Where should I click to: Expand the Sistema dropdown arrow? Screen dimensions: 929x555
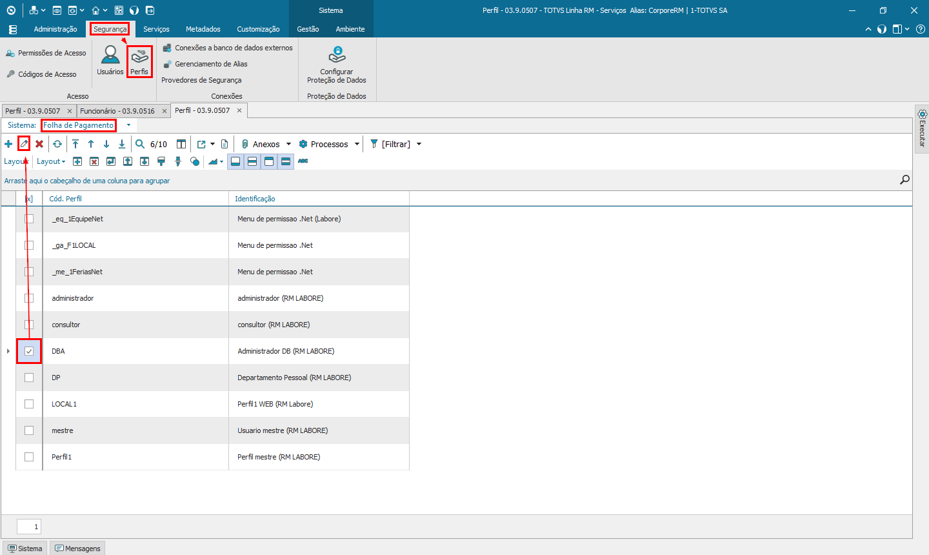(128, 125)
